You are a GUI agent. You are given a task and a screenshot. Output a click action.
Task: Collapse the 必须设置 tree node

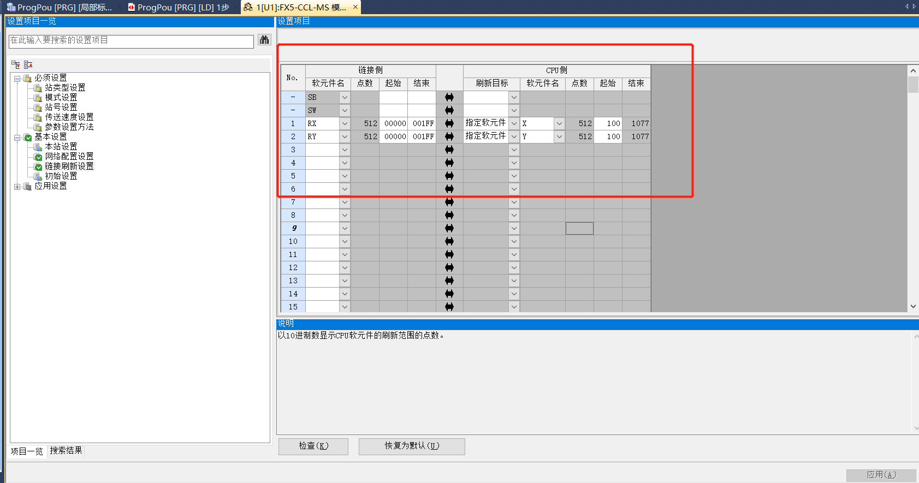click(17, 79)
